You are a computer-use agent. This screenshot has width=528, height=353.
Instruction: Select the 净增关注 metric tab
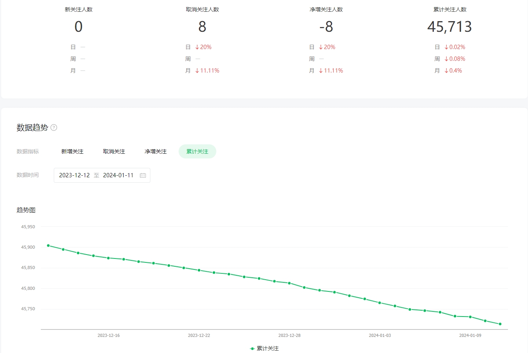[x=155, y=151]
